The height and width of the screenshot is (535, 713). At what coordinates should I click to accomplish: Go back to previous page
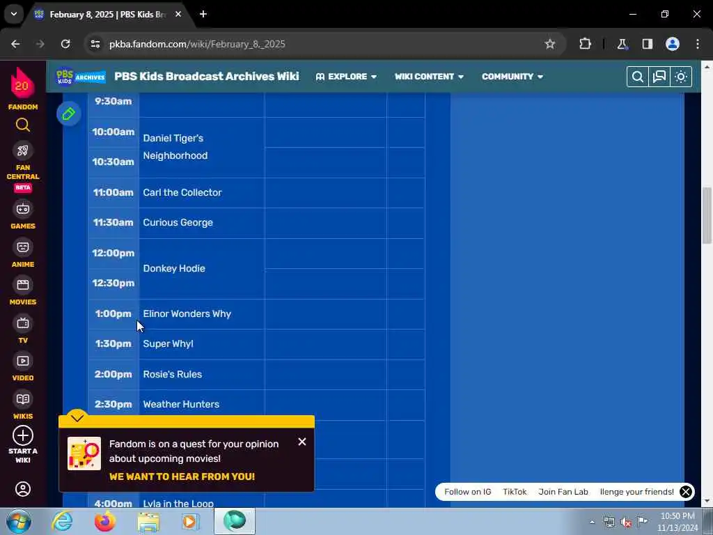click(15, 44)
